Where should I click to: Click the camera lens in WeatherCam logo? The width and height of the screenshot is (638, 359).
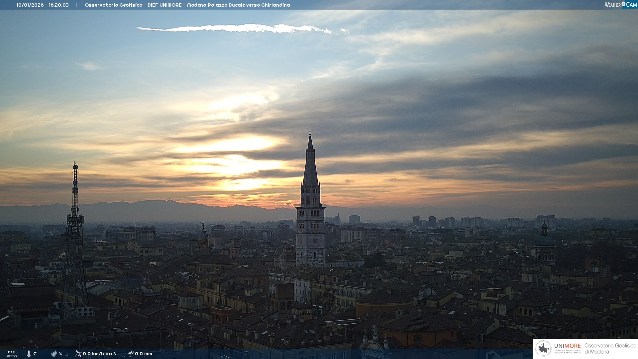(623, 4)
